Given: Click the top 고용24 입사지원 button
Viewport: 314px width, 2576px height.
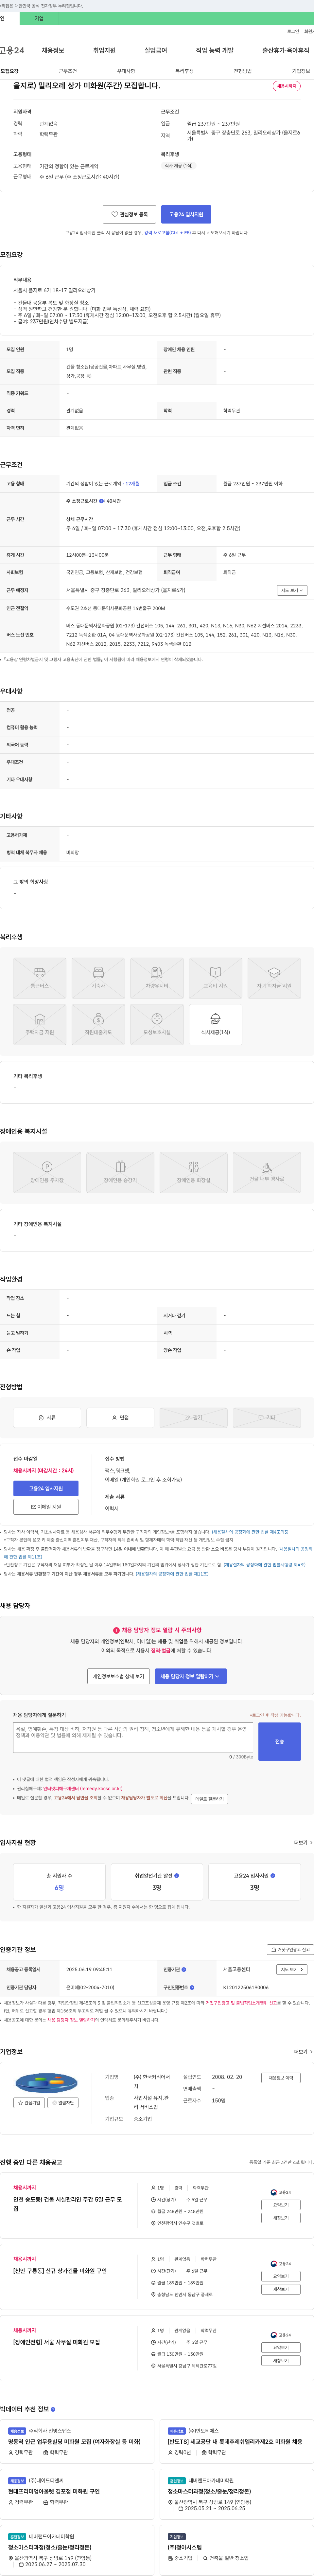Looking at the screenshot, I should (x=186, y=214).
